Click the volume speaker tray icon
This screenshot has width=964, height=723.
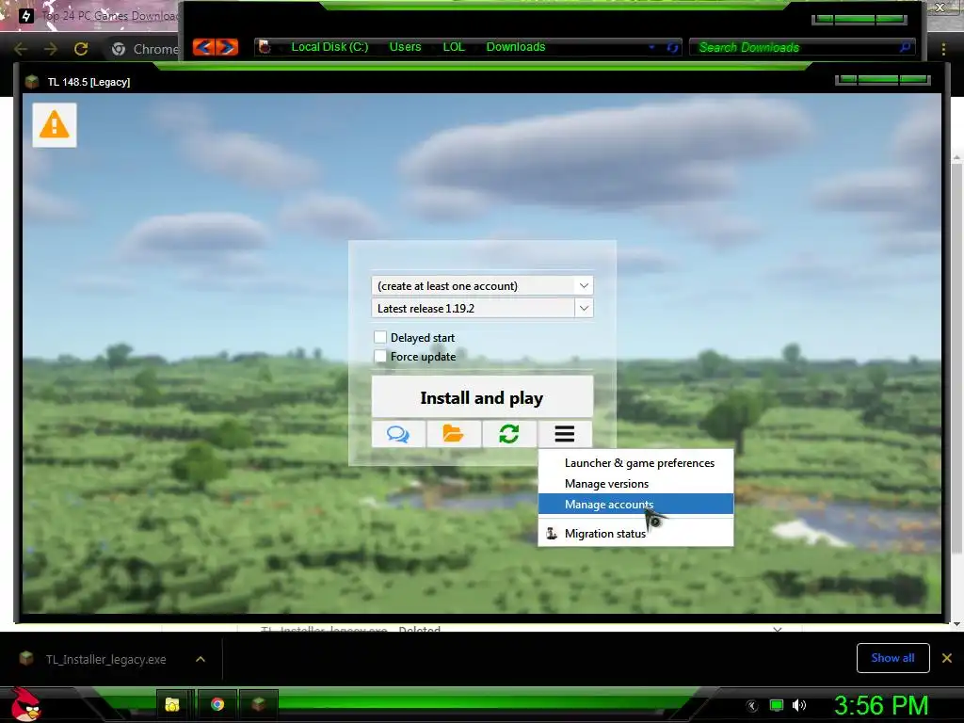tap(799, 705)
